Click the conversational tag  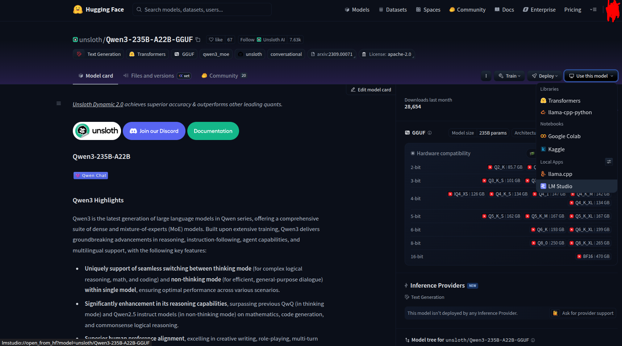pos(286,54)
